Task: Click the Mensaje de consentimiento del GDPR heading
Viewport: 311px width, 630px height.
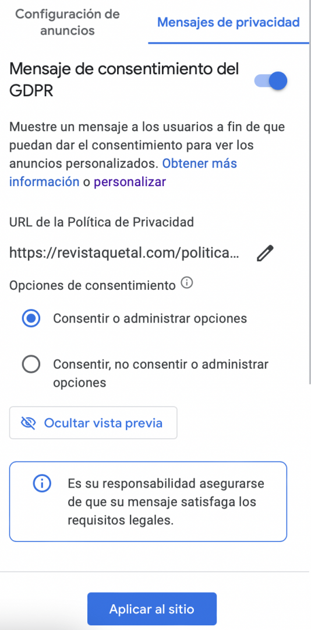Action: [x=124, y=80]
